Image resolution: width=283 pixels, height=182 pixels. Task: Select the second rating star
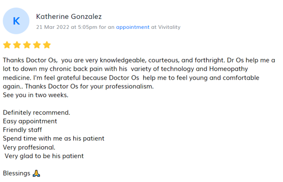point(17,45)
